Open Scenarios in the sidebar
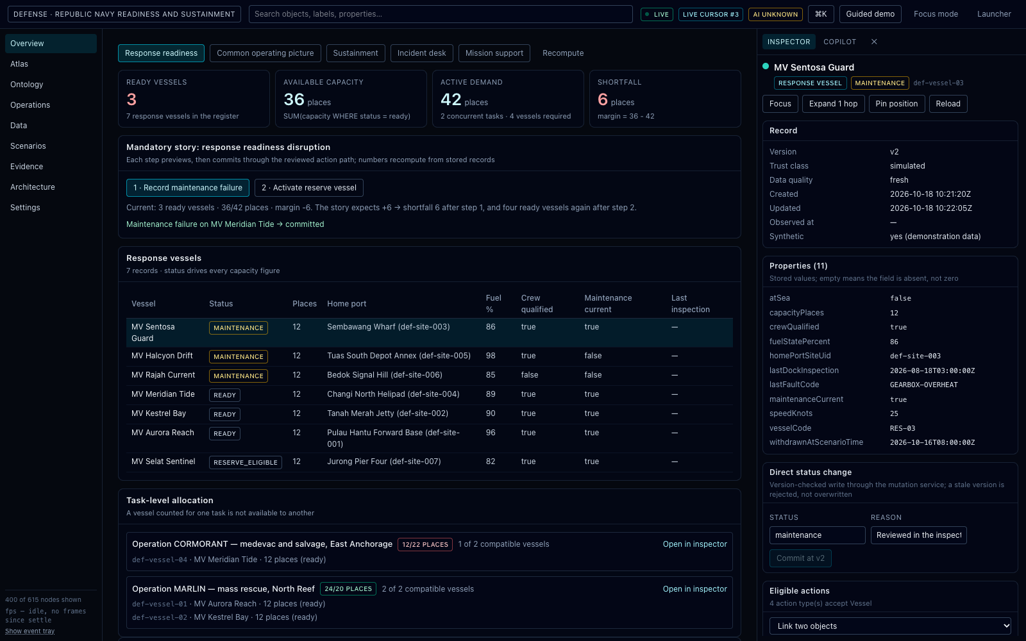Viewport: 1026px width, 641px height. pos(51,146)
